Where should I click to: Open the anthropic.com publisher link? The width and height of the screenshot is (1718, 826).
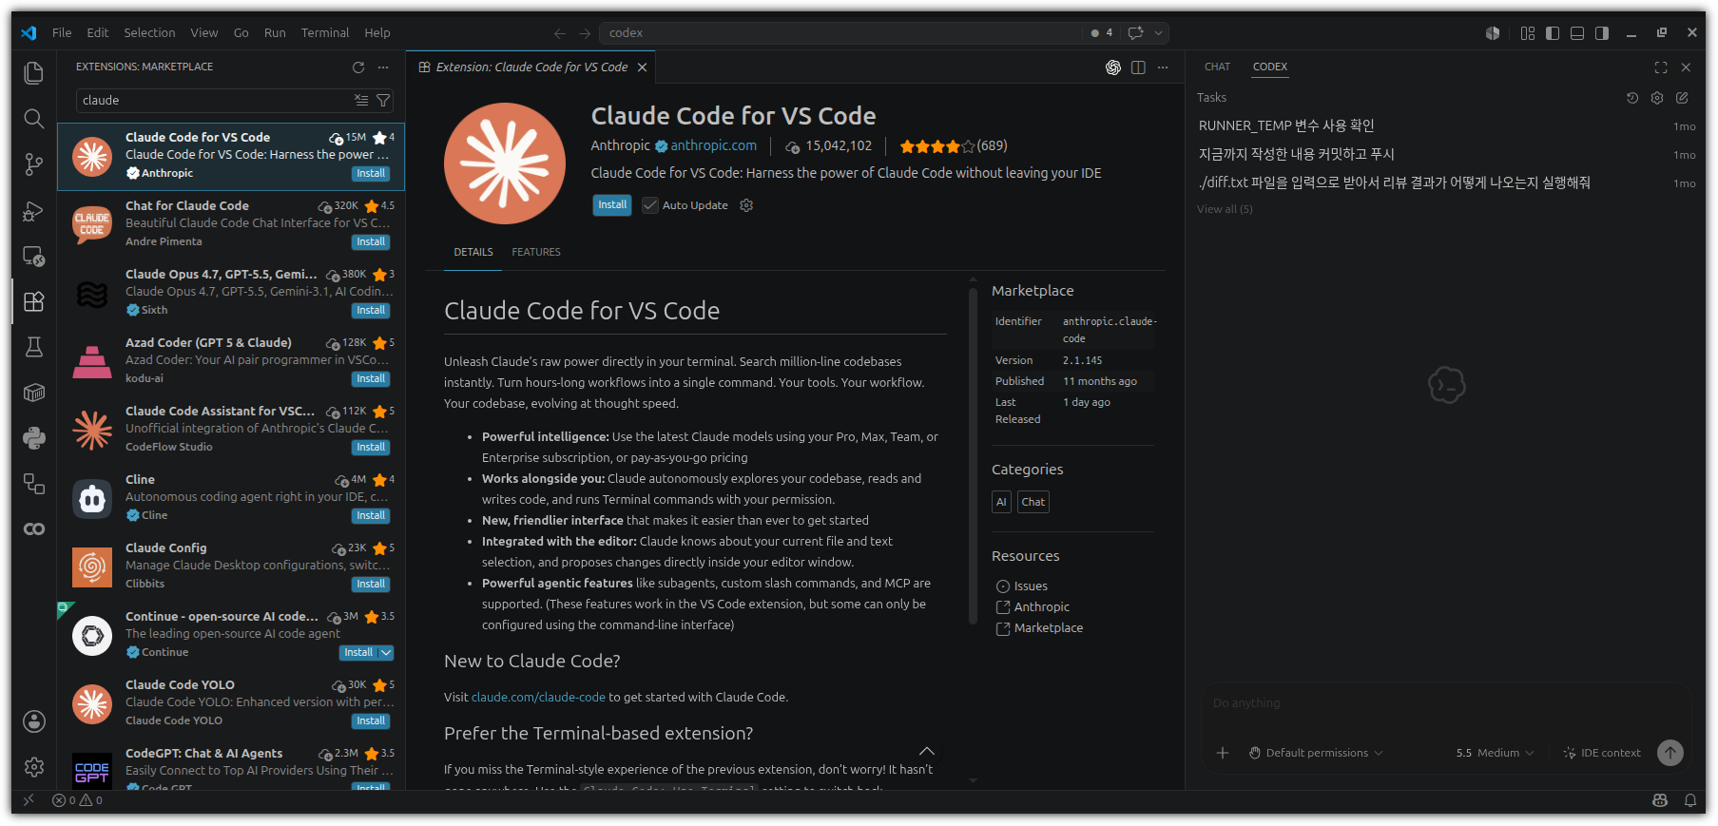(x=713, y=146)
